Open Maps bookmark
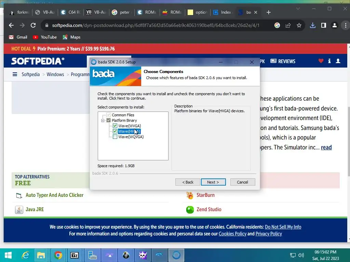 point(72,37)
